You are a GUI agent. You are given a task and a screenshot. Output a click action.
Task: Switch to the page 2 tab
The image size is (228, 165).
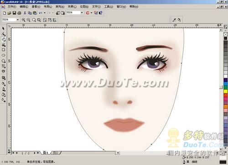pos(56,153)
